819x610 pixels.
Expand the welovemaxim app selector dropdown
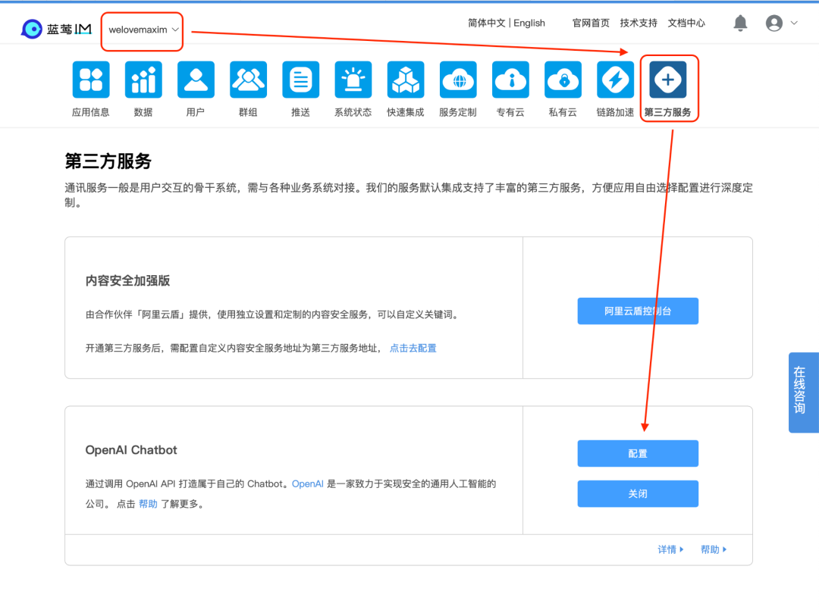(x=142, y=30)
